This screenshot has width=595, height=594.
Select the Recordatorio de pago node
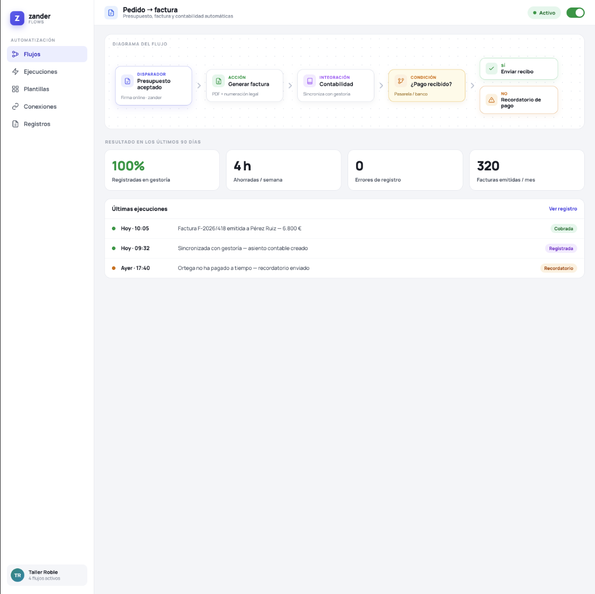[519, 100]
